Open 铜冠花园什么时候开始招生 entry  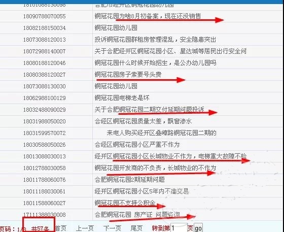tap(155, 63)
